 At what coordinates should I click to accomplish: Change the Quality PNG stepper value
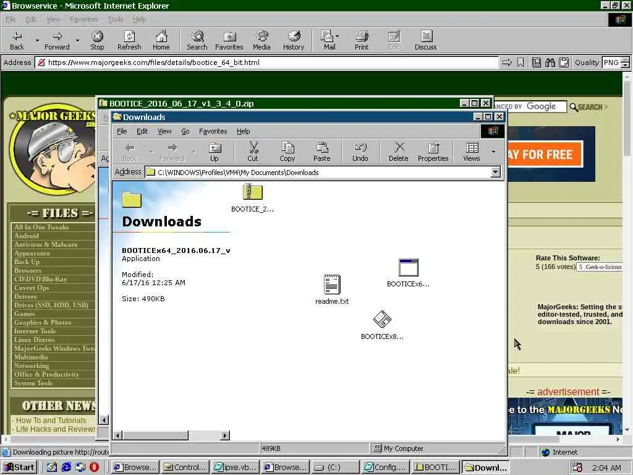(626, 62)
